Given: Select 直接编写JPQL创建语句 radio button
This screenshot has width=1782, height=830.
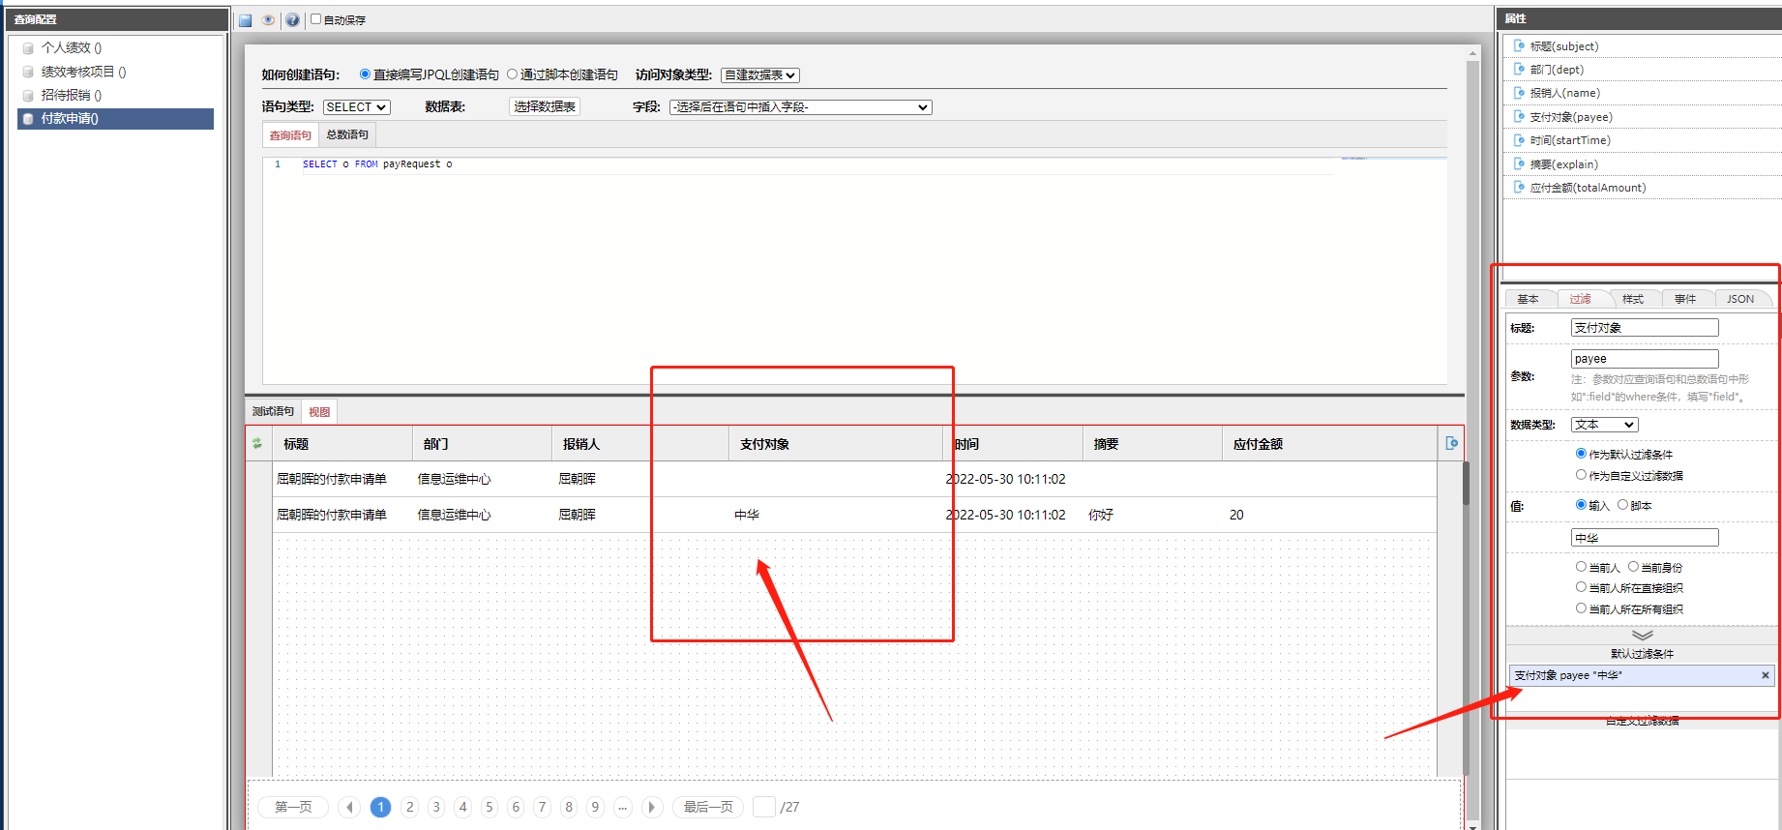Looking at the screenshot, I should tap(365, 74).
